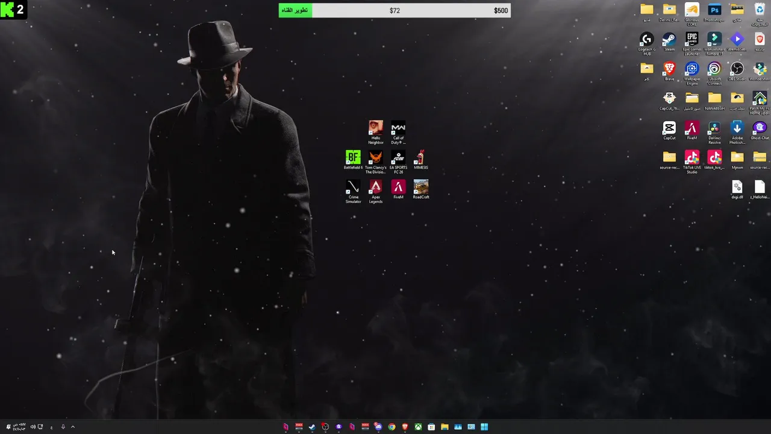Open the taskbar Ghost-Chat icon
The width and height of the screenshot is (771, 434).
339,427
